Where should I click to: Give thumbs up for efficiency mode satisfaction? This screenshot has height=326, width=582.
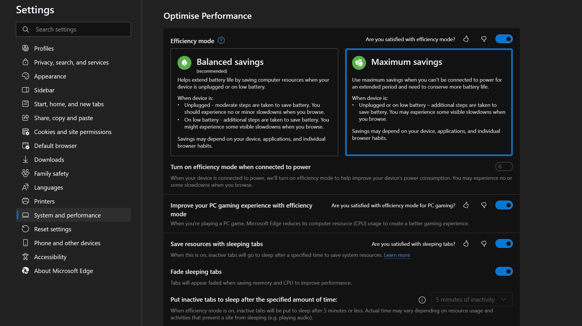pyautogui.click(x=466, y=39)
